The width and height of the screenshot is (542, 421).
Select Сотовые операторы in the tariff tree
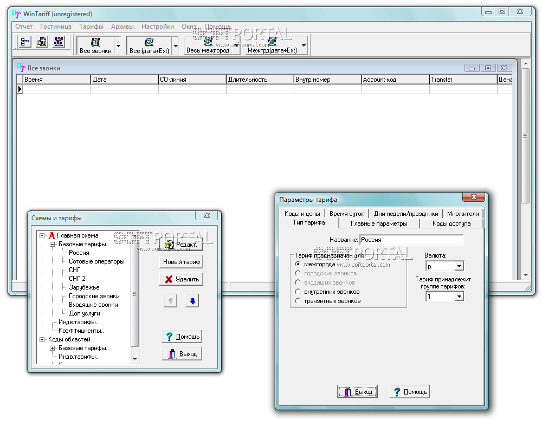96,261
